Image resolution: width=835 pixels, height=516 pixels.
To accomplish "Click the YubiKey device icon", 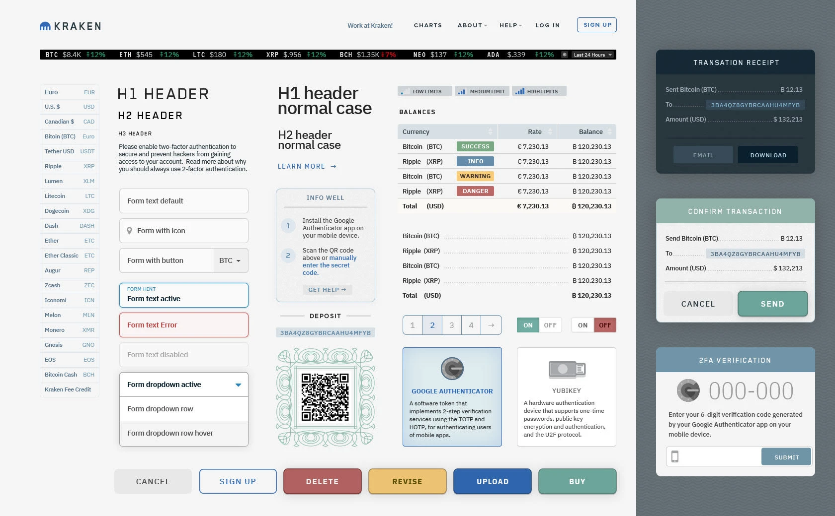I will click(567, 369).
